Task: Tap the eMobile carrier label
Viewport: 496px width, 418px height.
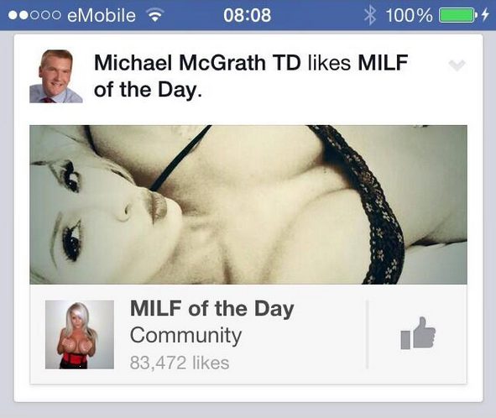Action: pos(102,15)
